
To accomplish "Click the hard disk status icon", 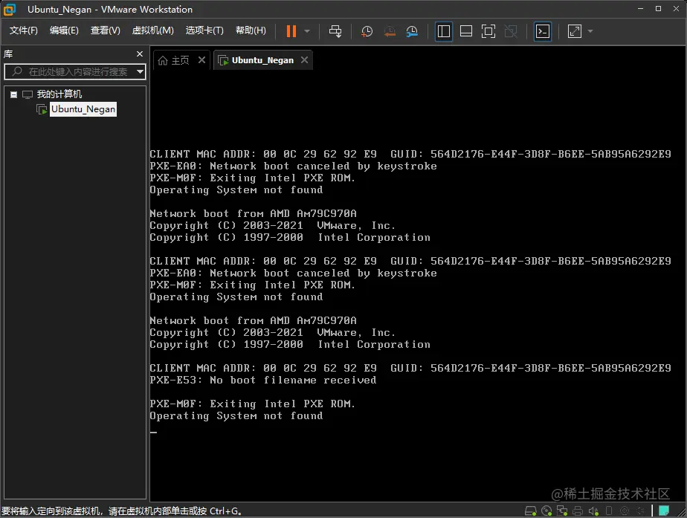I will pos(531,511).
